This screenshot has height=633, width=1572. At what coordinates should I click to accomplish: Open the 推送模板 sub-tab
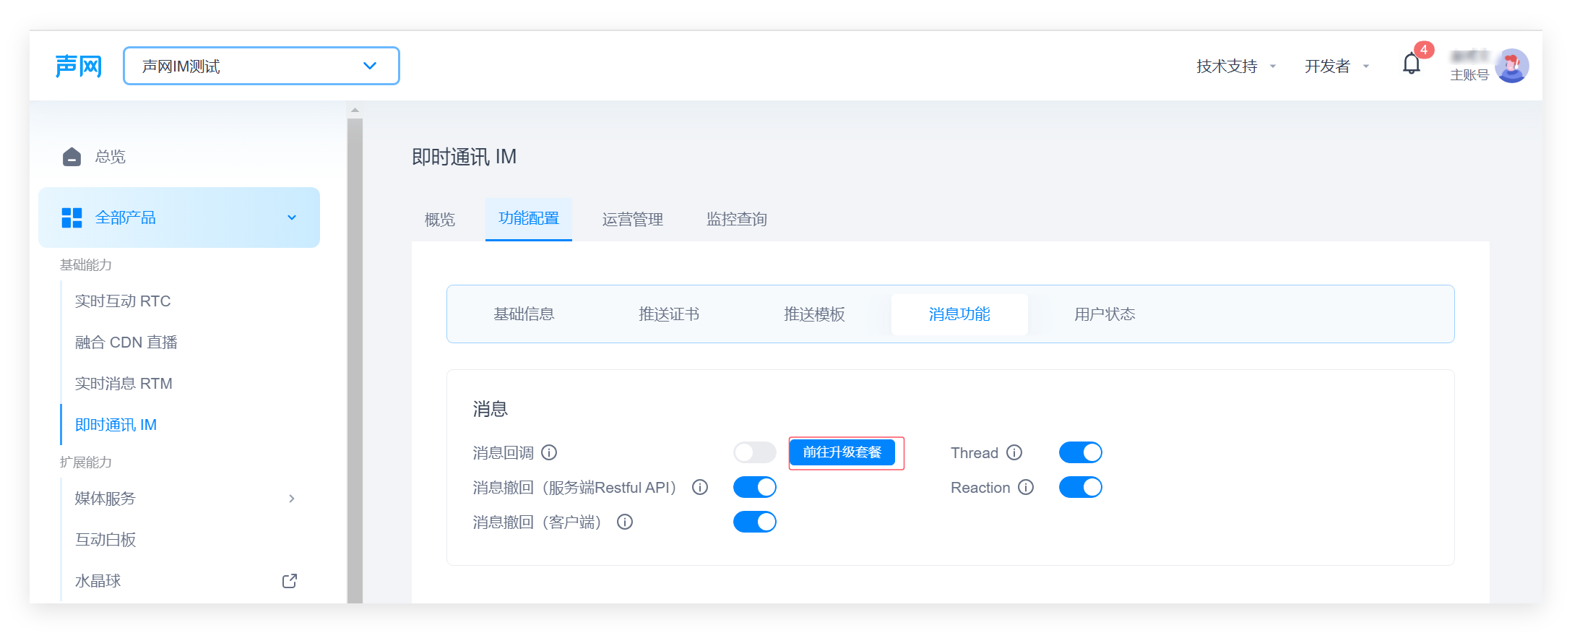click(814, 314)
